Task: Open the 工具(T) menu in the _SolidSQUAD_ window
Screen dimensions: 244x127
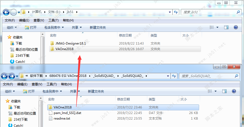Action: (x=52, y=84)
